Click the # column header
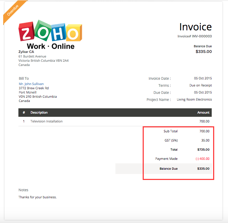 point(24,113)
